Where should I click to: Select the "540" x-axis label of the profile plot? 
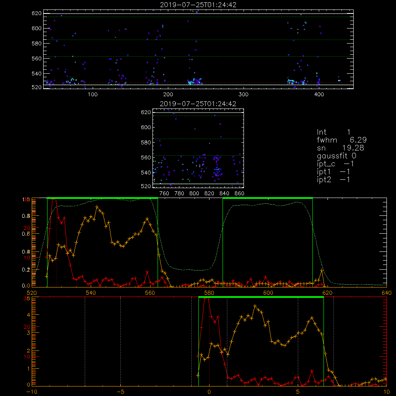[x=91, y=293]
